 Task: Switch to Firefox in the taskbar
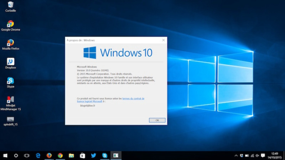49,155
